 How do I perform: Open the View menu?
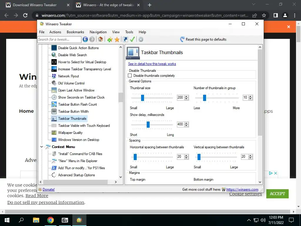coord(116,32)
